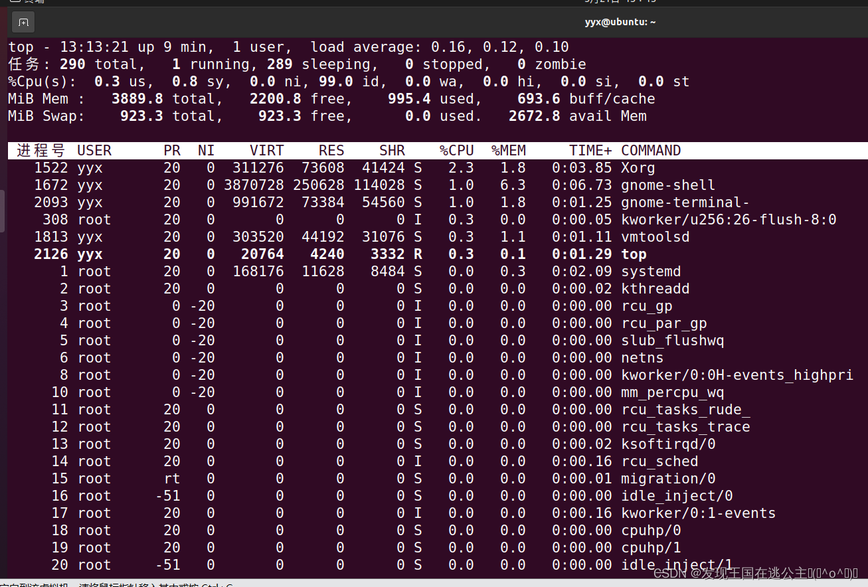Click the TIME+ value "0:06.73"

click(x=582, y=185)
